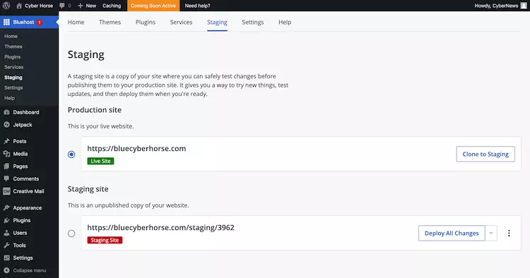
Task: Switch to the Services tab
Action: click(x=181, y=23)
